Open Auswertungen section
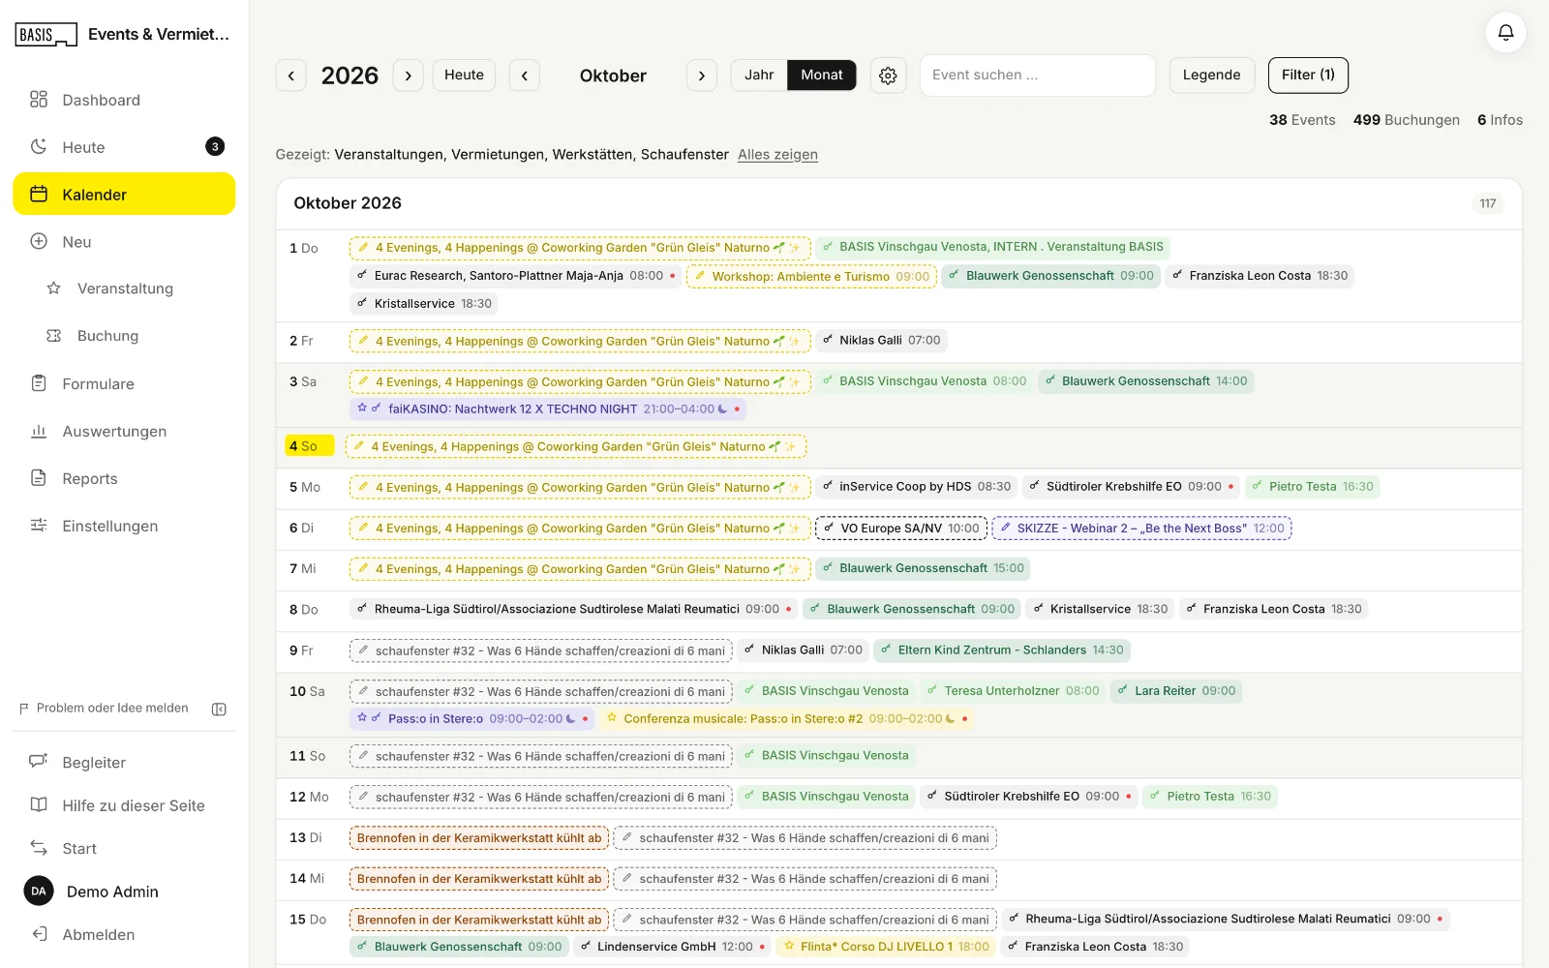This screenshot has width=1549, height=968. click(x=124, y=431)
